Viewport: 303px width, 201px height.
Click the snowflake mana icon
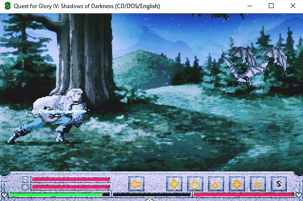tap(25, 187)
